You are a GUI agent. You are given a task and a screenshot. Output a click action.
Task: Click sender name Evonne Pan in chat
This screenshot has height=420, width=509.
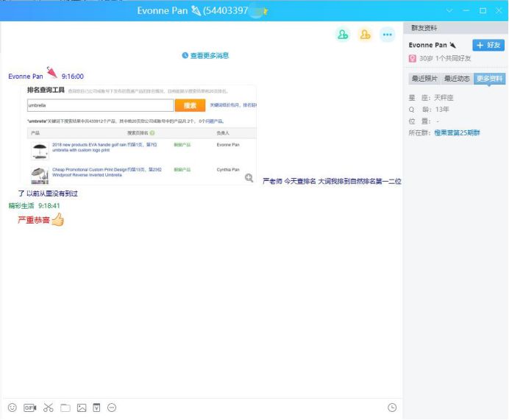click(26, 76)
